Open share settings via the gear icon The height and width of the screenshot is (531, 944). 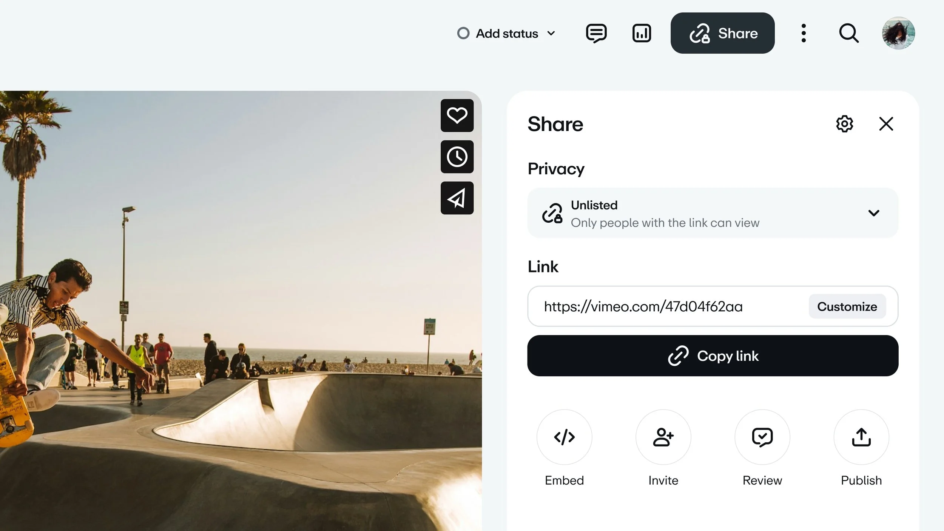tap(845, 124)
